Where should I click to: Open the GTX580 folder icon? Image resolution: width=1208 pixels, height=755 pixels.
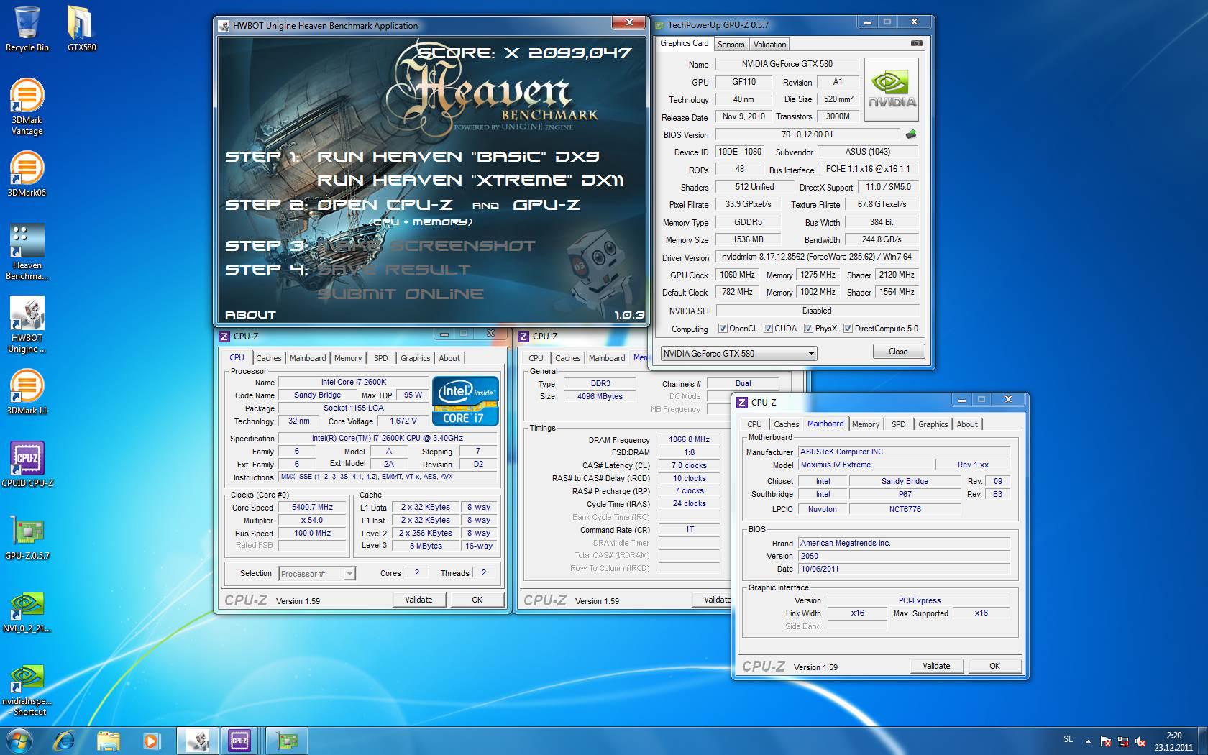pyautogui.click(x=81, y=29)
